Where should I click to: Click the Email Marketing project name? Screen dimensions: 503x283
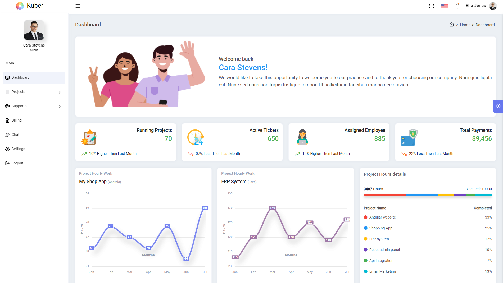click(383, 271)
